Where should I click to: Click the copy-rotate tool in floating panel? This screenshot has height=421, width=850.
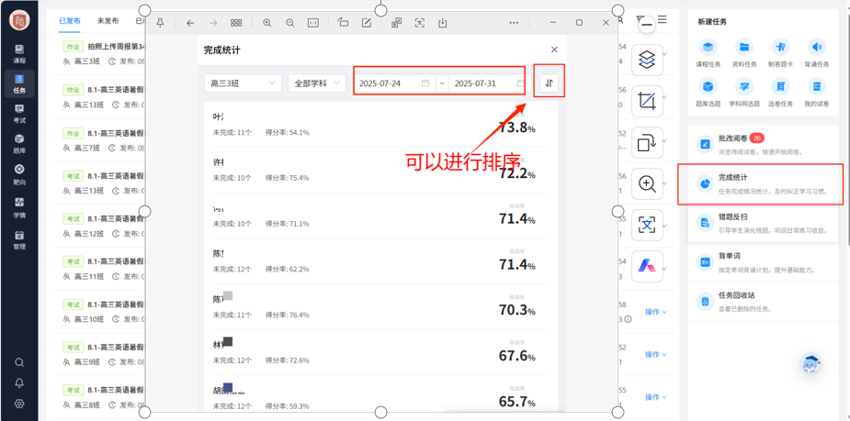coord(647,143)
